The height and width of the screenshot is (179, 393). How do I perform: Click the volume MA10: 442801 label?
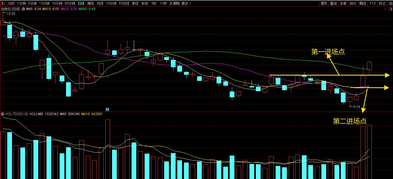(92, 114)
